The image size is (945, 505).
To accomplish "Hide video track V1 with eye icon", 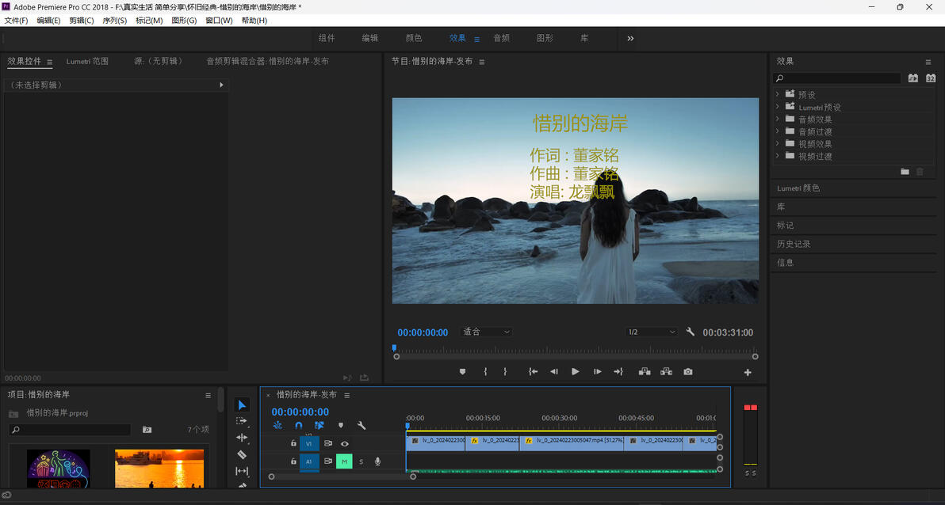I will [344, 444].
